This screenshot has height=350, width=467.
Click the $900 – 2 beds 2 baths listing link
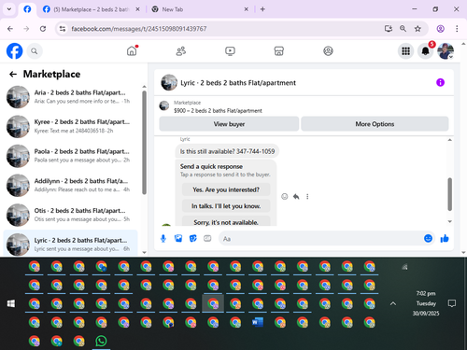point(218,111)
